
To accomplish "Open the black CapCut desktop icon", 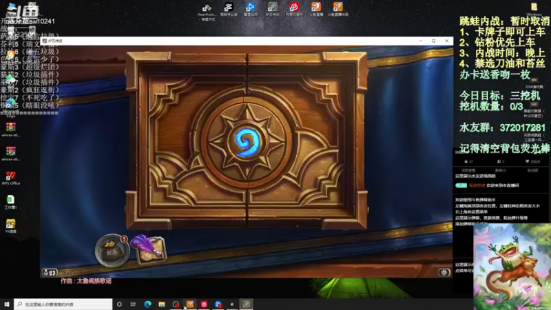I will 229,10.
